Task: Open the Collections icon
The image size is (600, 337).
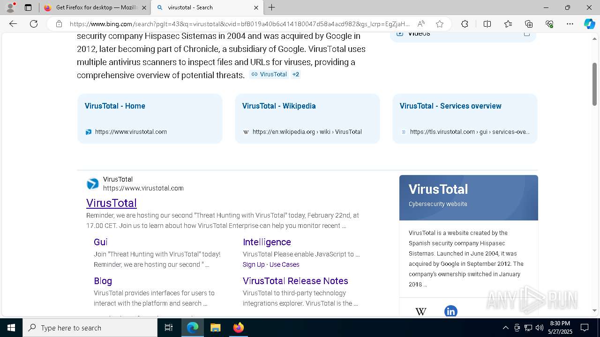Action: coord(529,24)
